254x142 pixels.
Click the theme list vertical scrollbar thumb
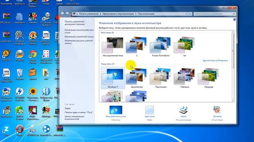click(233, 51)
